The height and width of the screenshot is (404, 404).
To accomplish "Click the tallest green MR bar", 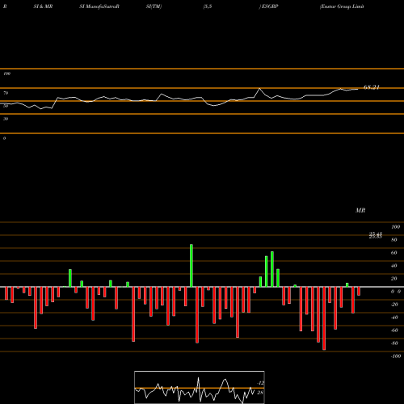I will tap(191, 266).
